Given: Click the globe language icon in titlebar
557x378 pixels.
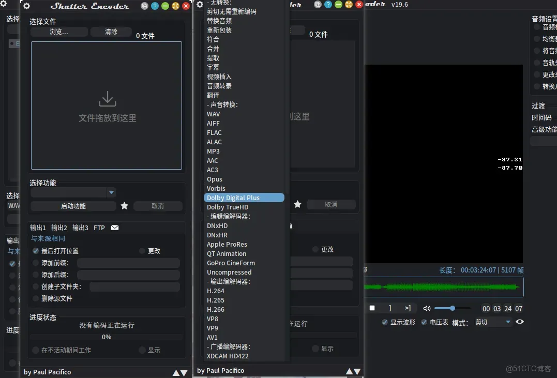Looking at the screenshot, I should pyautogui.click(x=143, y=6).
